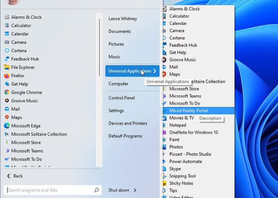Open Get Help in the submenu

coord(178,52)
